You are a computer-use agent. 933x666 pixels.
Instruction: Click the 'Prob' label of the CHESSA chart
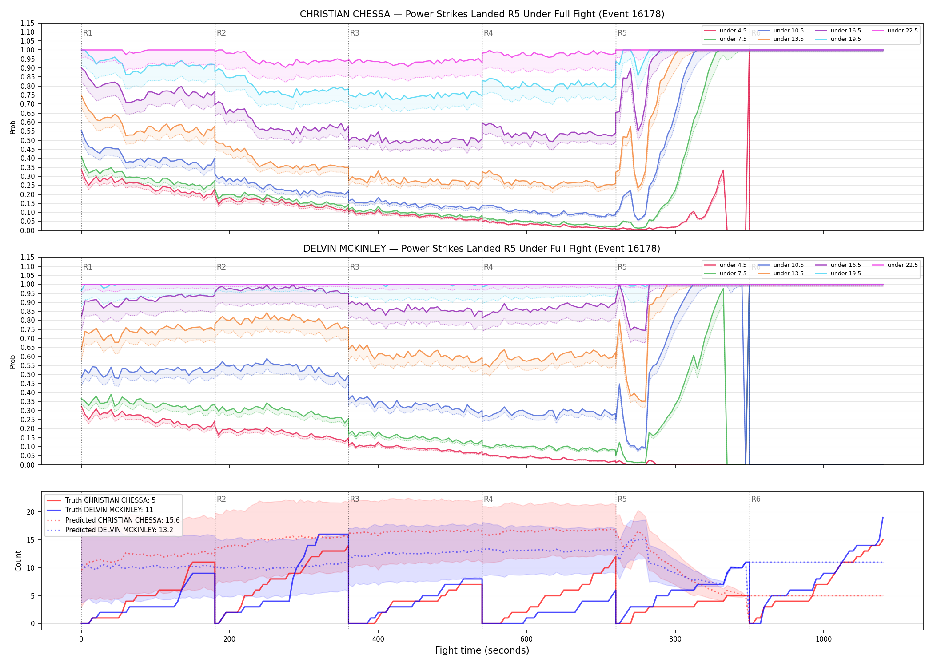click(12, 127)
